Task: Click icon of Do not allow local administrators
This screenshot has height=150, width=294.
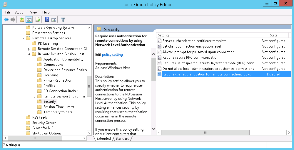Action: coord(160,69)
